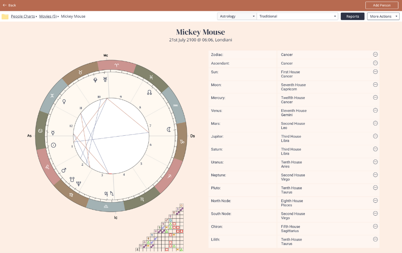Click the Add Person button
The height and width of the screenshot is (253, 402).
(x=382, y=5)
